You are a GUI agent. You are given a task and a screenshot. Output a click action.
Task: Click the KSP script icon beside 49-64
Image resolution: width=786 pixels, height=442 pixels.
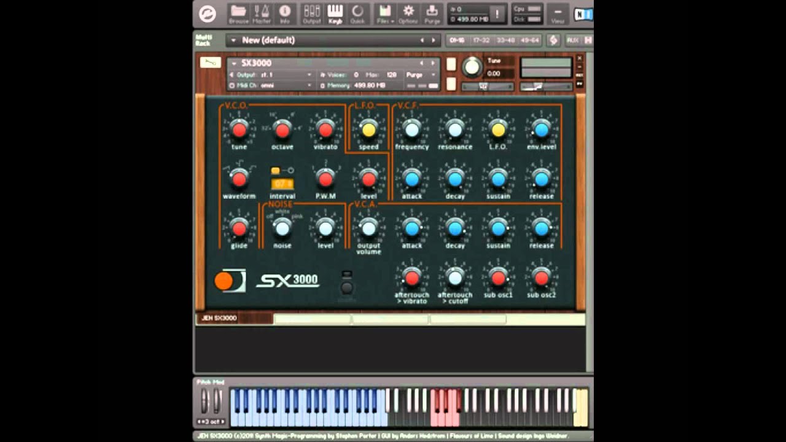554,40
